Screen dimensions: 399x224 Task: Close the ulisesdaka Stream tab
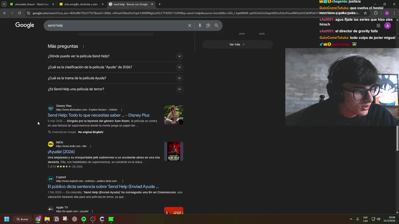[53, 4]
